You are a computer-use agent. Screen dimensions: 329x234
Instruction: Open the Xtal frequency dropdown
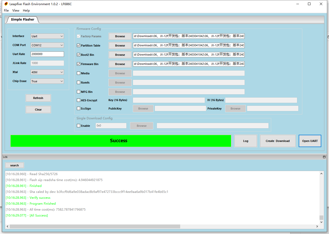coord(47,72)
